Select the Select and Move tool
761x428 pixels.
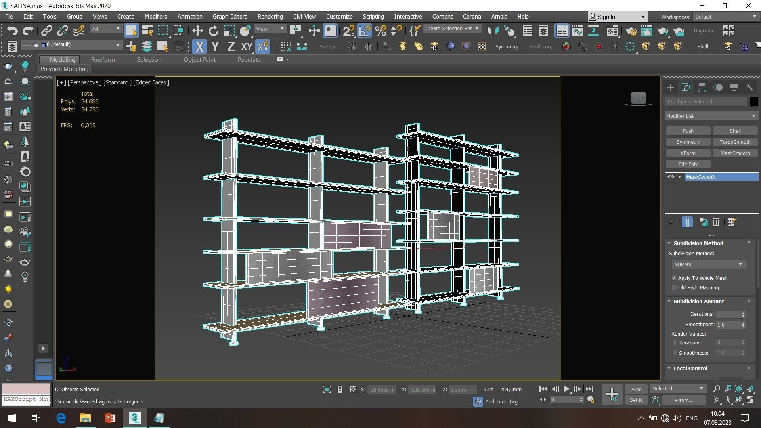[197, 31]
